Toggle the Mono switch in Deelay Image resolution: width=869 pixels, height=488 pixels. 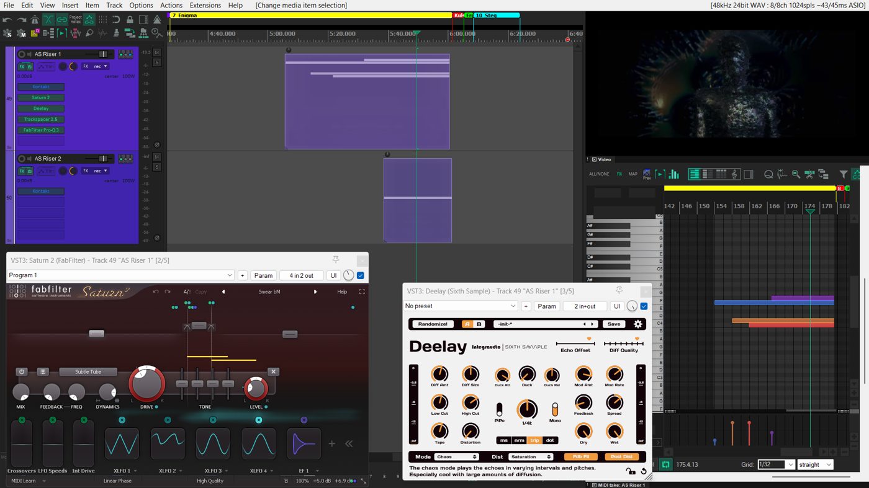tap(555, 410)
